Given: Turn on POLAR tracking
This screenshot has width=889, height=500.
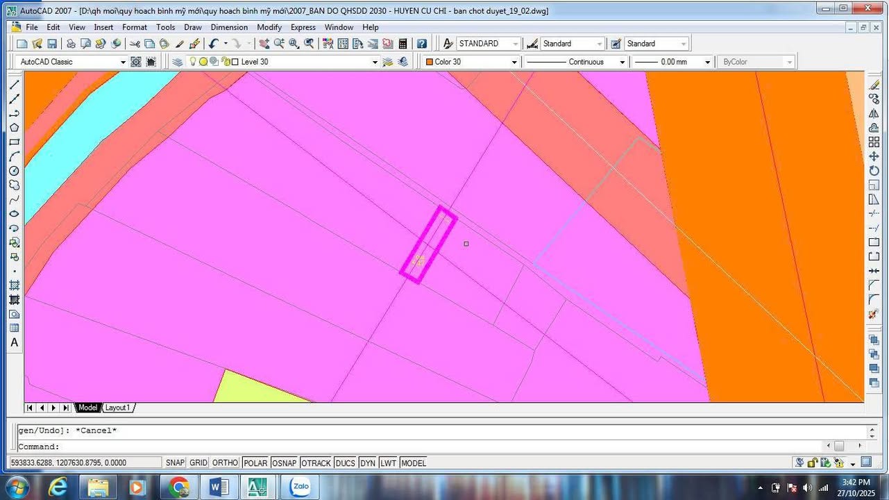Looking at the screenshot, I should pos(255,462).
